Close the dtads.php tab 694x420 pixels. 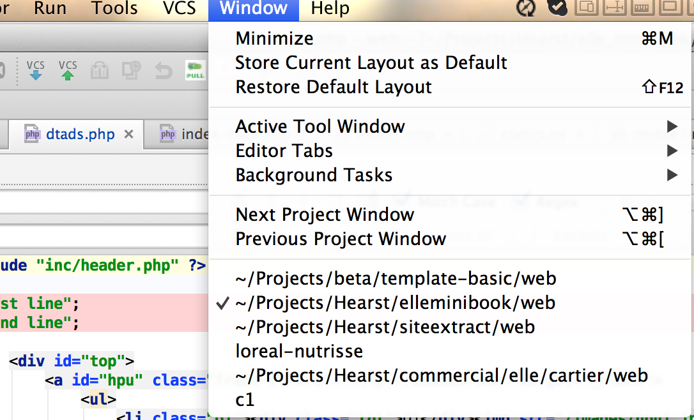pos(129,134)
